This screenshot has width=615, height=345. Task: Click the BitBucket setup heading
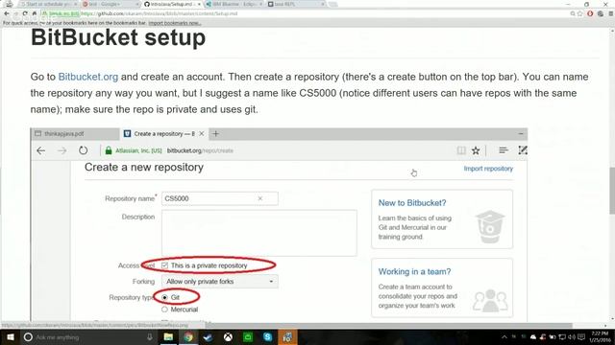tap(118, 37)
